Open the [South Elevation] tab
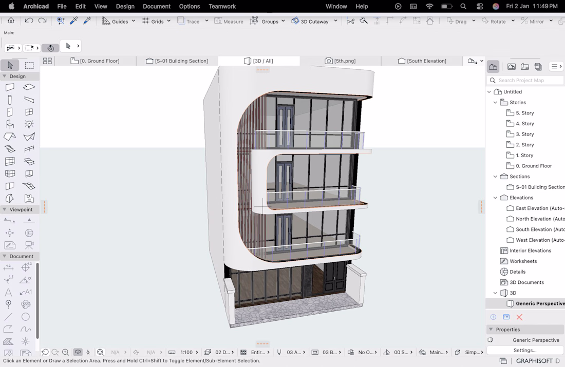The width and height of the screenshot is (565, 367). (422, 61)
